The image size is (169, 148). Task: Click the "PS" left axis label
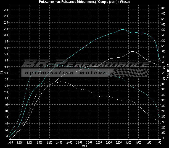(x=2, y=72)
